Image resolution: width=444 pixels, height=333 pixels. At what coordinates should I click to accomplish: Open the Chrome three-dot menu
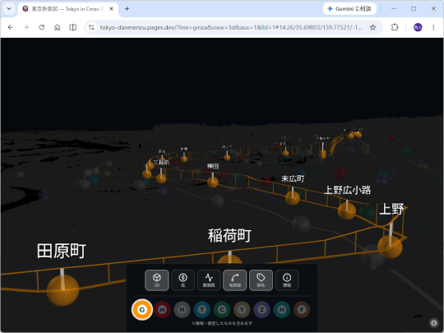click(433, 27)
